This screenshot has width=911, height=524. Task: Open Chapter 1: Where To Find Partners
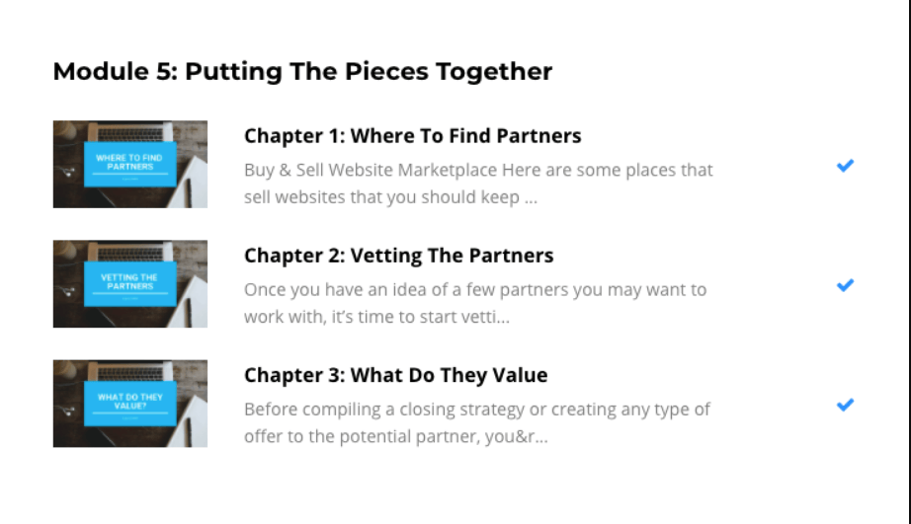click(412, 136)
